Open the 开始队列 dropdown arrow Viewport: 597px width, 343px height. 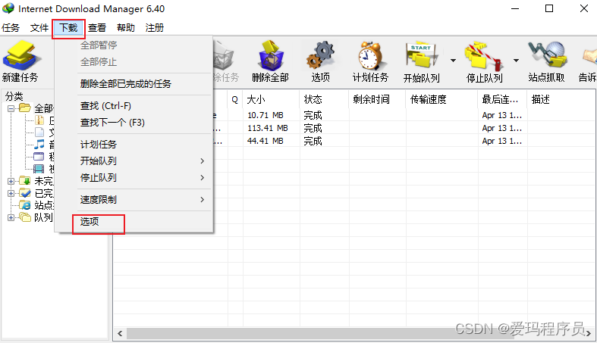[453, 61]
